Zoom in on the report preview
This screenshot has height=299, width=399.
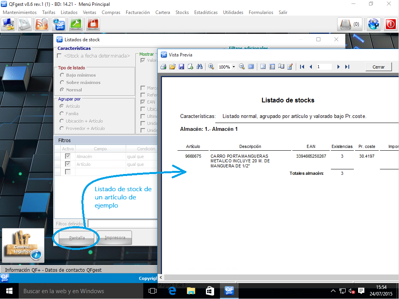tap(211, 67)
